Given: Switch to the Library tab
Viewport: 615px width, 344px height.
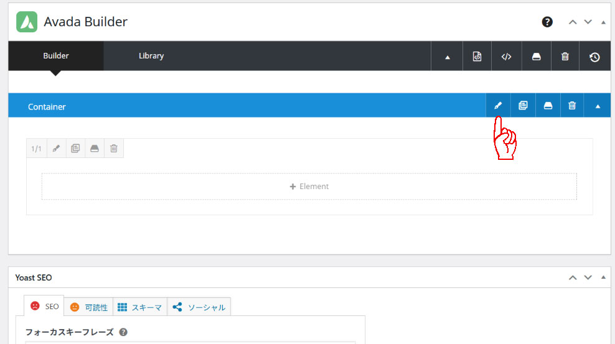Looking at the screenshot, I should [x=151, y=56].
